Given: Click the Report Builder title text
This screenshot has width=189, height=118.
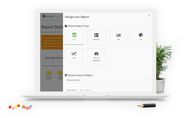Looking at the screenshot, I should tap(52, 27).
